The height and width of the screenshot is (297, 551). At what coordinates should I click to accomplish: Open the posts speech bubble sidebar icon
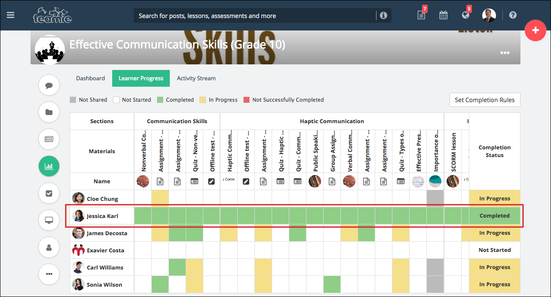click(49, 85)
